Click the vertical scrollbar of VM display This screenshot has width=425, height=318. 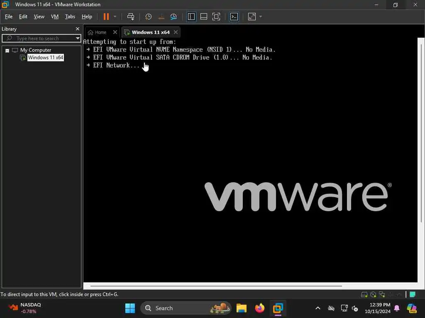(421, 132)
